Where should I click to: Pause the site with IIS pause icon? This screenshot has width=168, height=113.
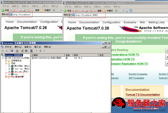point(44,51)
